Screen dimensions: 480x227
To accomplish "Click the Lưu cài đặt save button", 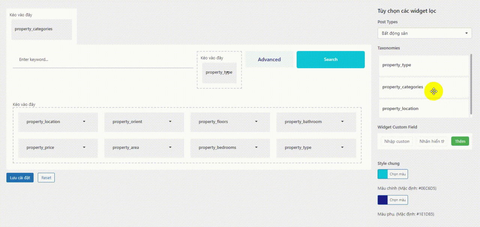I will [20, 178].
